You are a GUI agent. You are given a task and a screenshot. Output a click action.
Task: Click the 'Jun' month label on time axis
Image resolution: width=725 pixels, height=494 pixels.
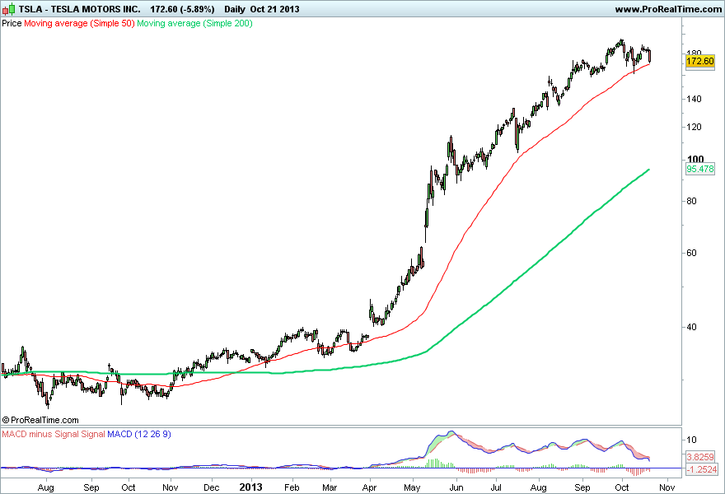click(456, 487)
